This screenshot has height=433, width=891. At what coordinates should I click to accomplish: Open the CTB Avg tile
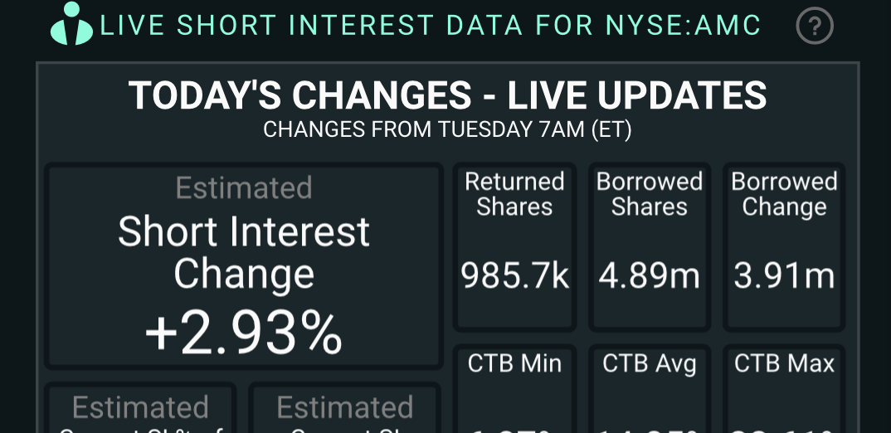[650, 390]
